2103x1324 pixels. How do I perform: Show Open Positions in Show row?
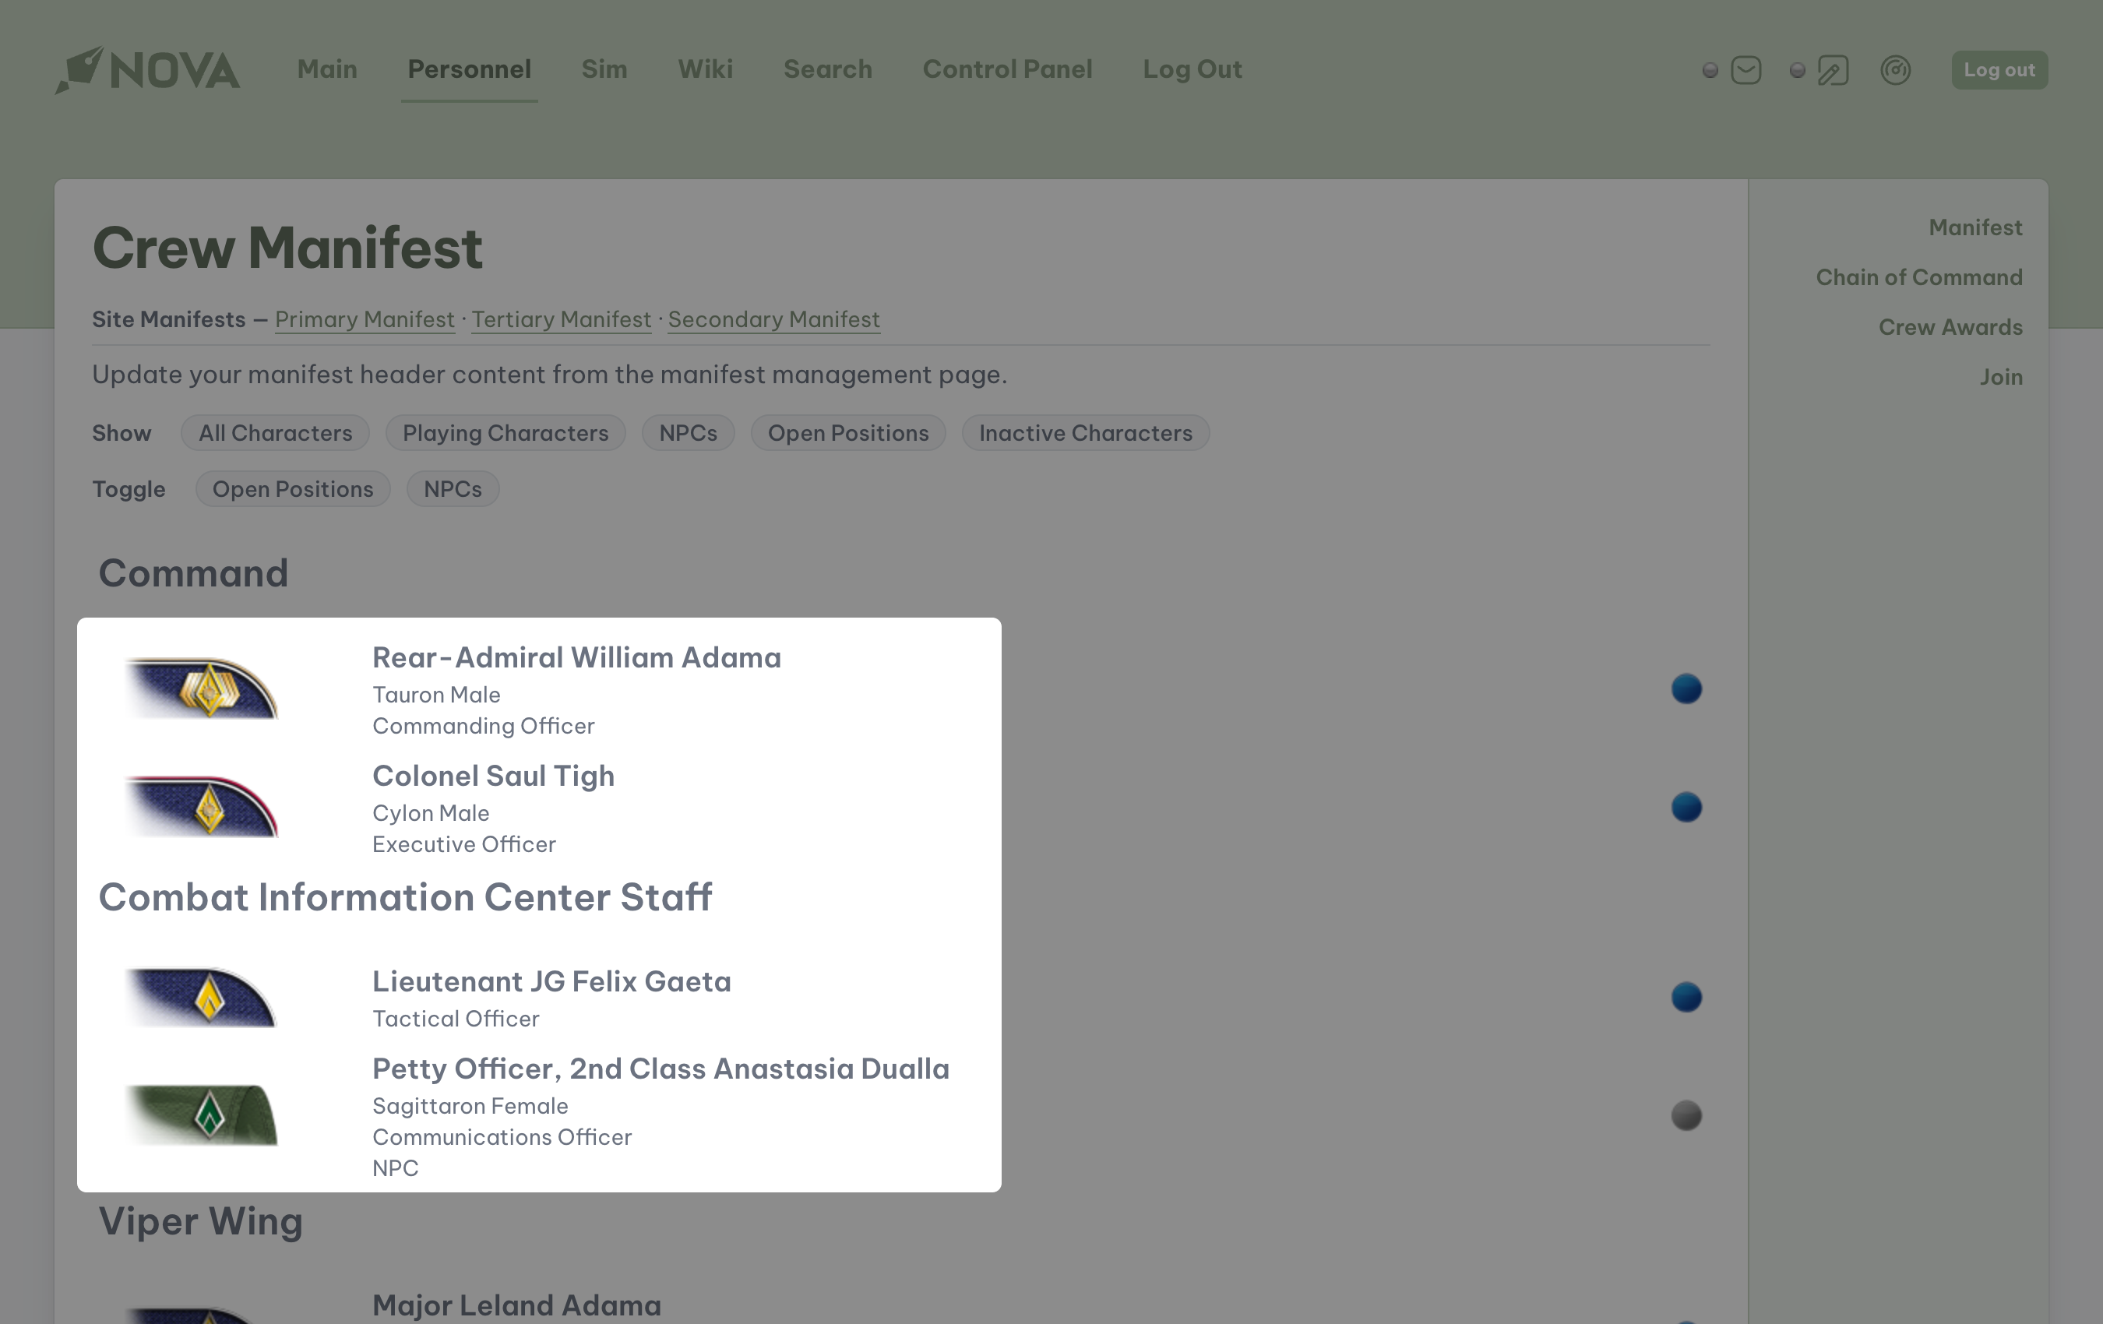click(x=847, y=433)
